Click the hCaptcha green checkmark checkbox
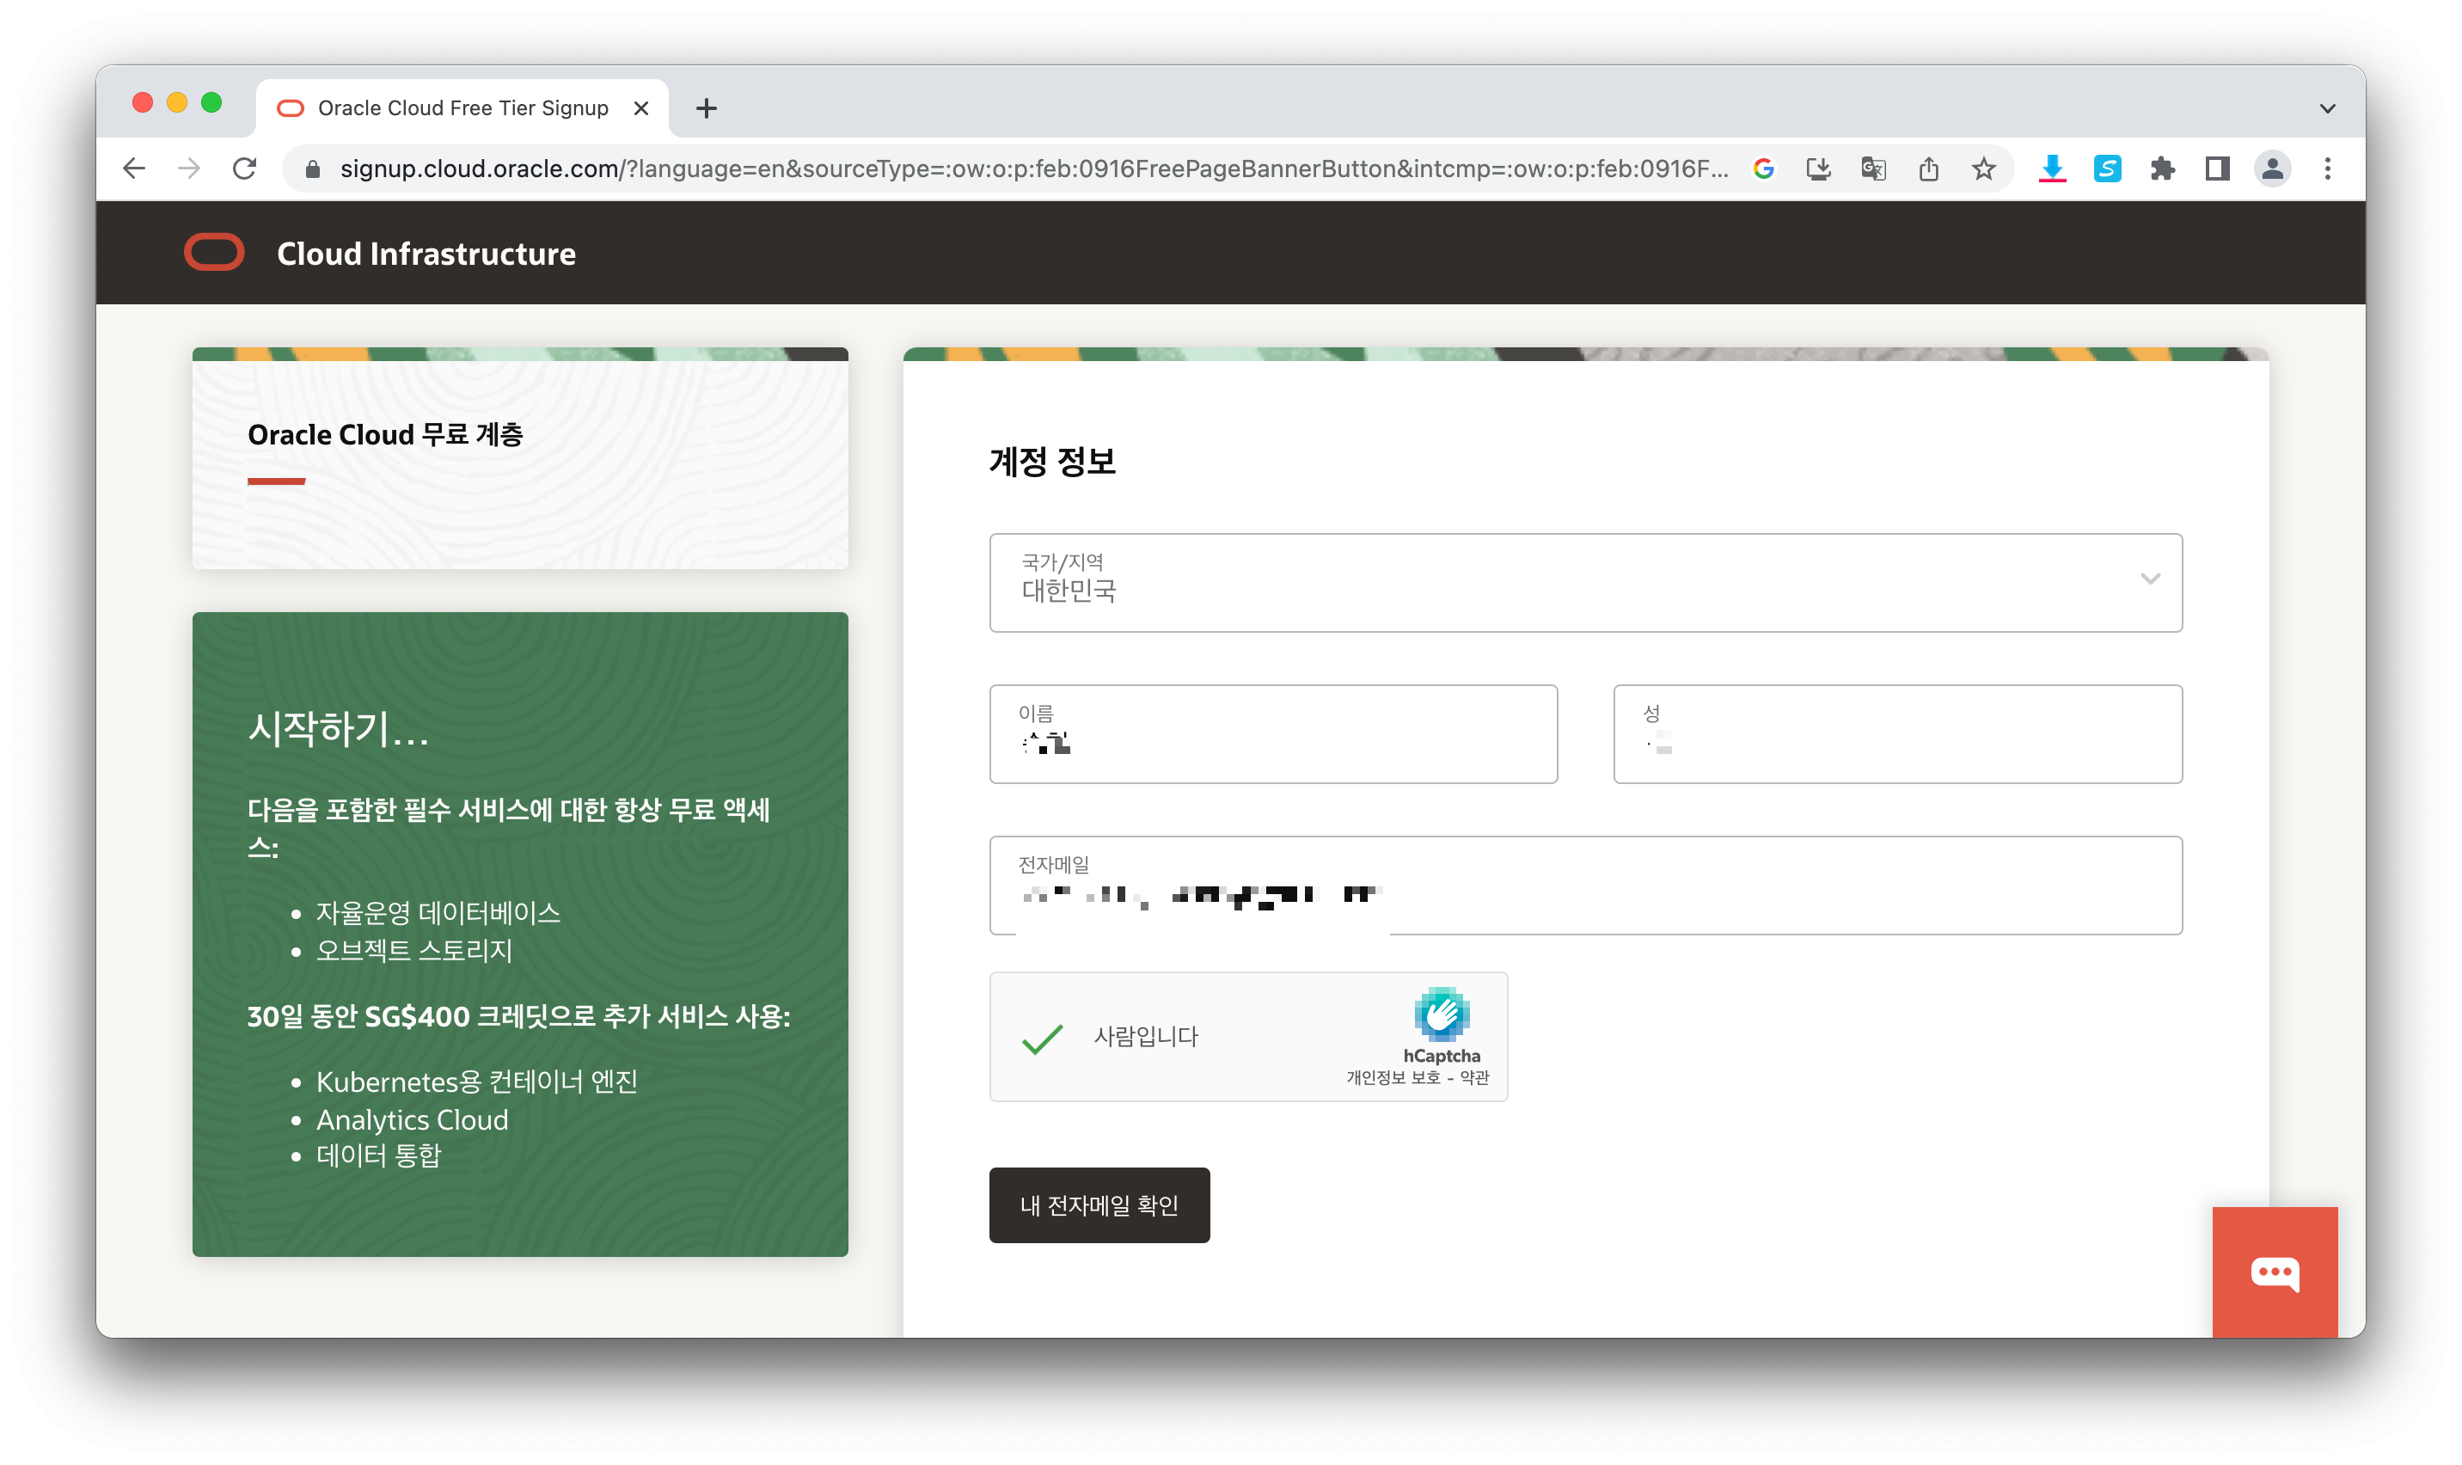The height and width of the screenshot is (1465, 2462). click(1042, 1038)
